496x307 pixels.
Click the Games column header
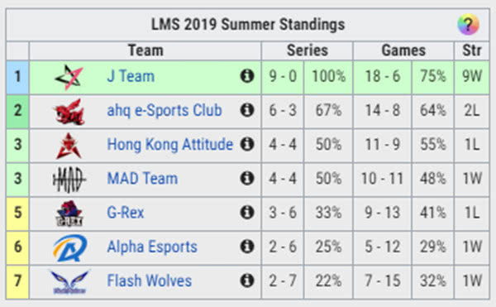tap(403, 50)
